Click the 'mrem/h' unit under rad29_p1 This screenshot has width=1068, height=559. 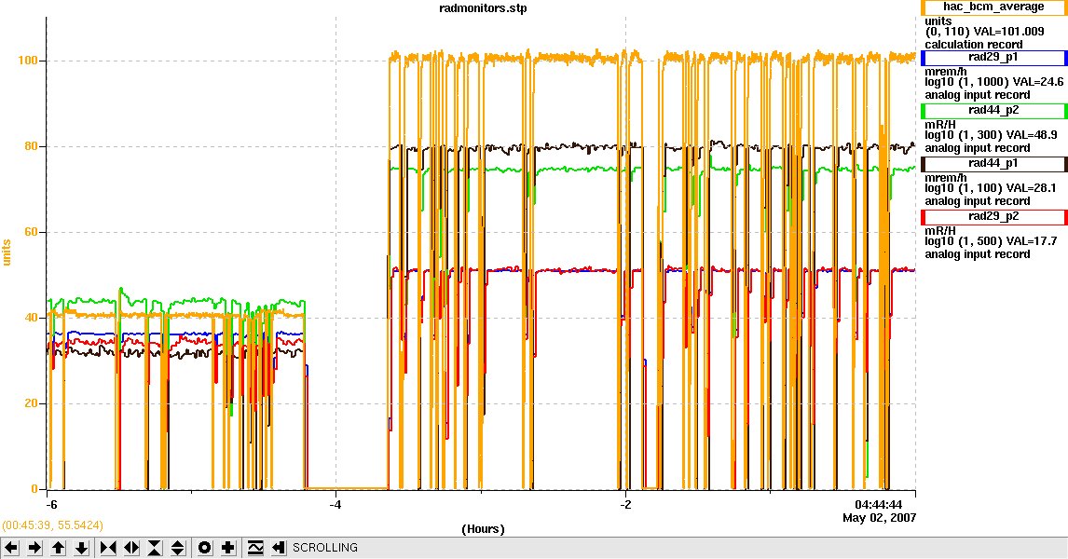click(946, 72)
